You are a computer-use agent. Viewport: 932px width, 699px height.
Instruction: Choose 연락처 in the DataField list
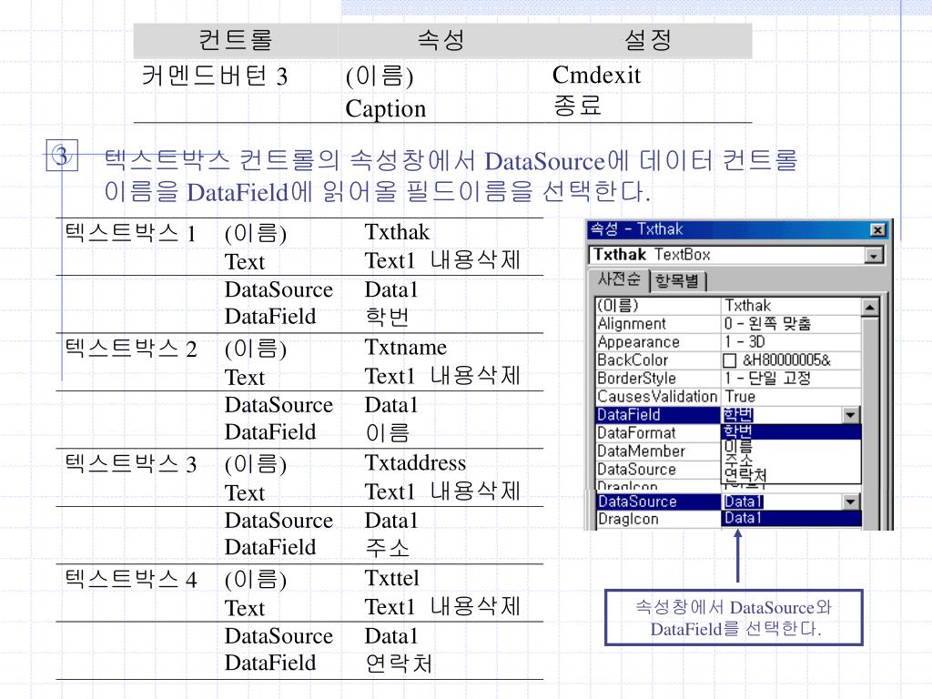pyautogui.click(x=791, y=474)
